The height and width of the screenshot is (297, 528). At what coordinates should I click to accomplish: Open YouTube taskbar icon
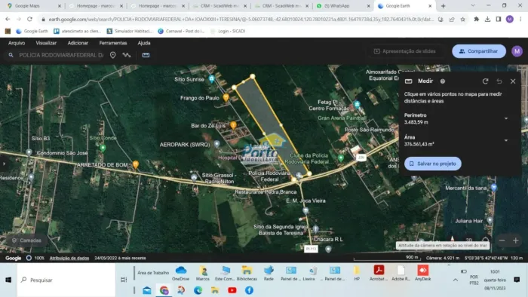pyautogui.click(x=232, y=290)
